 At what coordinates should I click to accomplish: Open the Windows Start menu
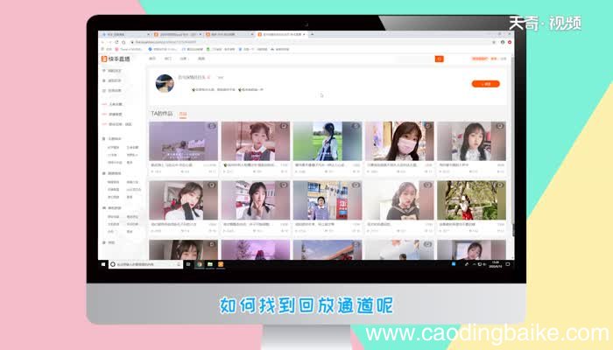[103, 264]
